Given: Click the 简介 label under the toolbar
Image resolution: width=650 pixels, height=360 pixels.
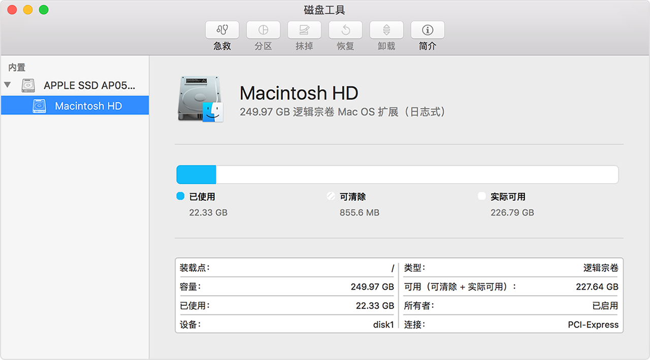Looking at the screenshot, I should tap(428, 46).
